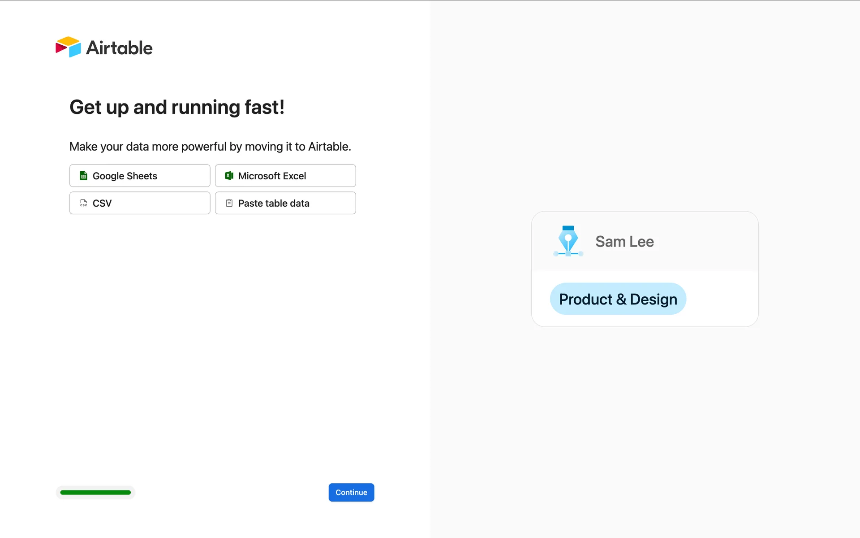This screenshot has width=860, height=538.
Task: Click the clipboard paste icon
Action: tap(229, 203)
